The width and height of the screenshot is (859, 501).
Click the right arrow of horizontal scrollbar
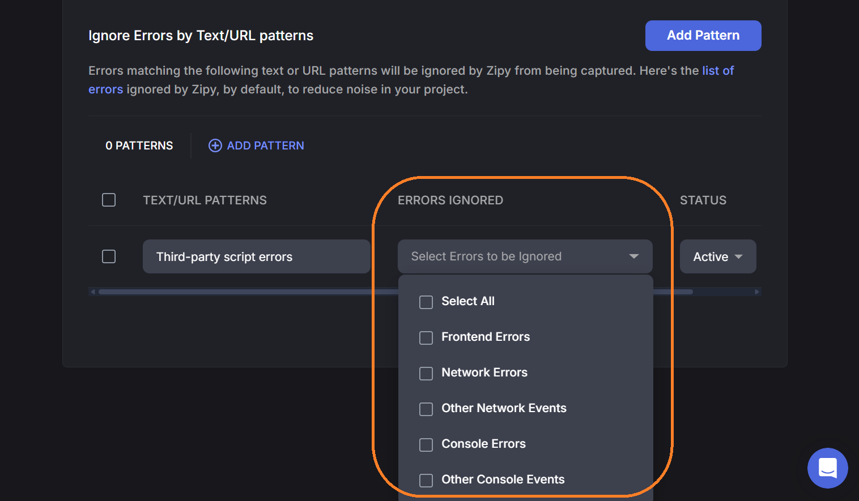pyautogui.click(x=756, y=292)
